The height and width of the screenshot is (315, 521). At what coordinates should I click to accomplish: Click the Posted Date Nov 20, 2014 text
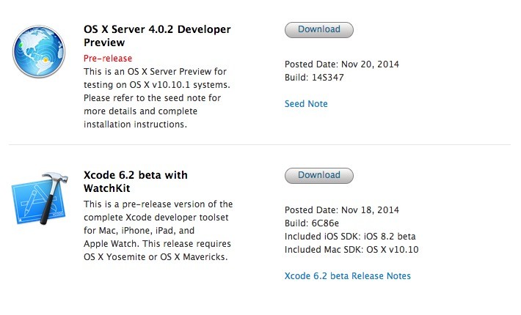(342, 64)
